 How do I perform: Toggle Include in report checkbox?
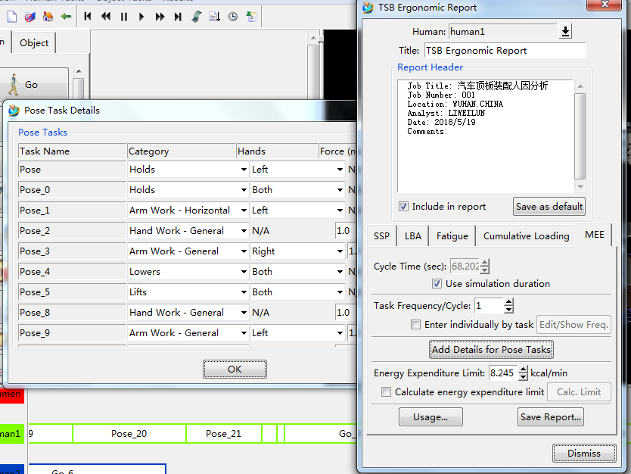point(404,207)
